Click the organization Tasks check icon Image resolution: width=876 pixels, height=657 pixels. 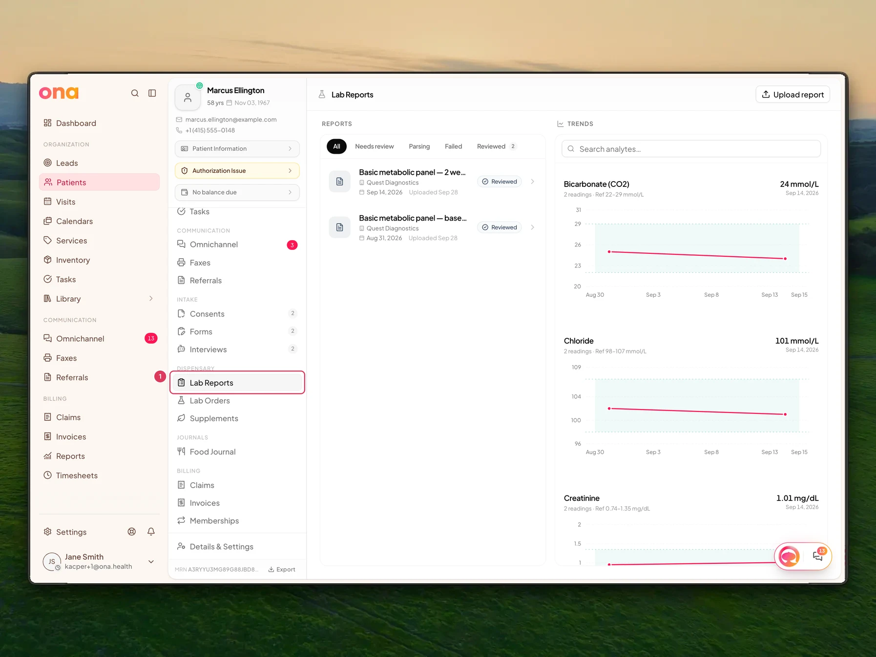[x=47, y=279]
